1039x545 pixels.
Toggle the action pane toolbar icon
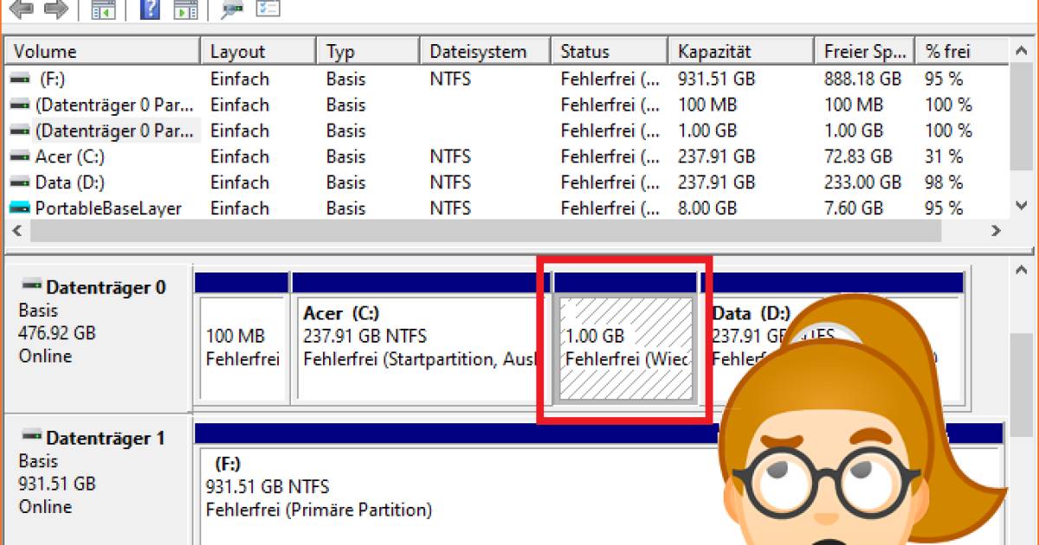pyautogui.click(x=185, y=10)
